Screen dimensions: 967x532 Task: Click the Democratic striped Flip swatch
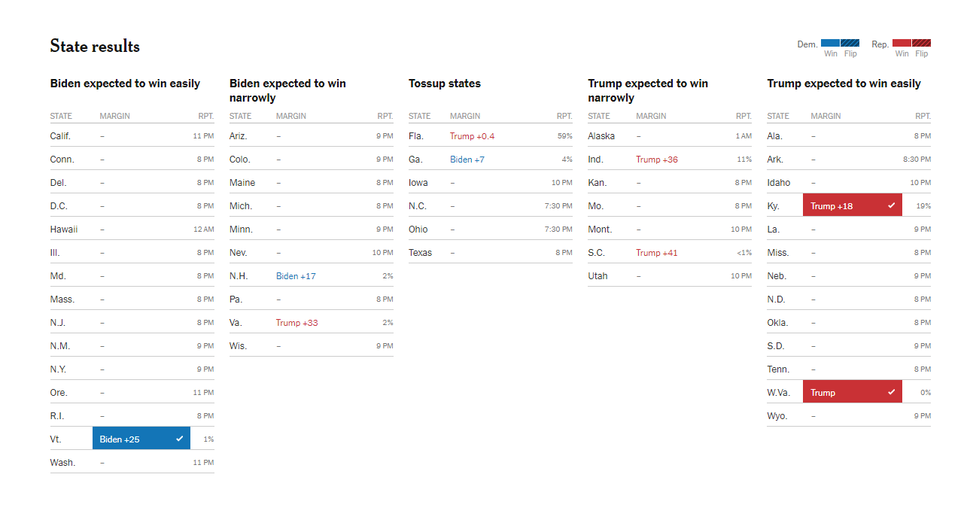[850, 44]
